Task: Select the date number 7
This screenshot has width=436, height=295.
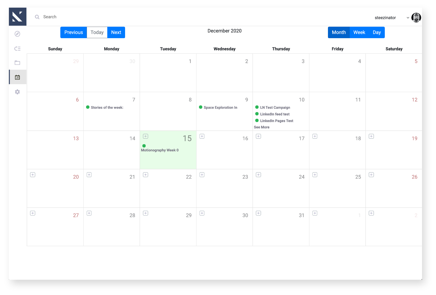Action: click(134, 100)
